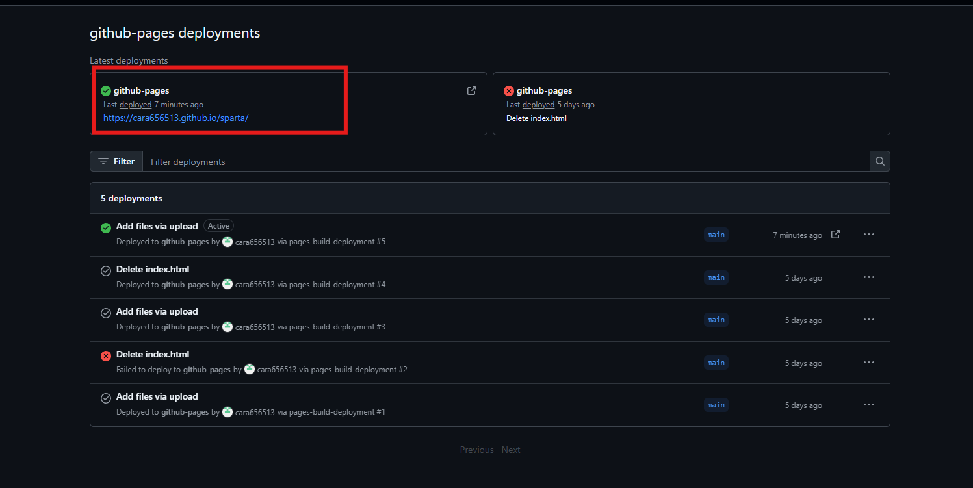Open 'Delete index.html' title of deployment #4
The width and height of the screenshot is (973, 488).
point(153,269)
